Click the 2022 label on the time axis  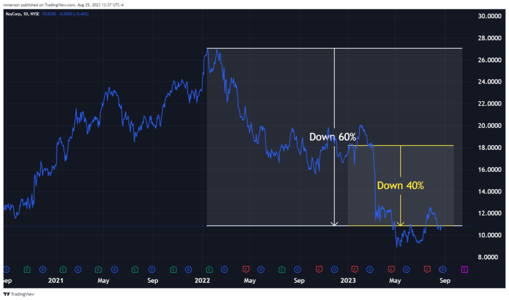[x=202, y=281]
